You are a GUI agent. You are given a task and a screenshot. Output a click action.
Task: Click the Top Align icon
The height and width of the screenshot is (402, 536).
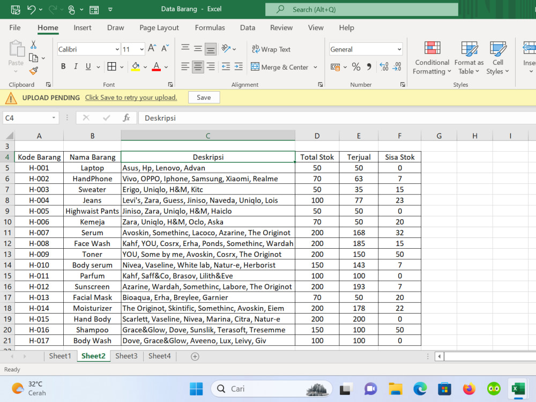coord(185,48)
